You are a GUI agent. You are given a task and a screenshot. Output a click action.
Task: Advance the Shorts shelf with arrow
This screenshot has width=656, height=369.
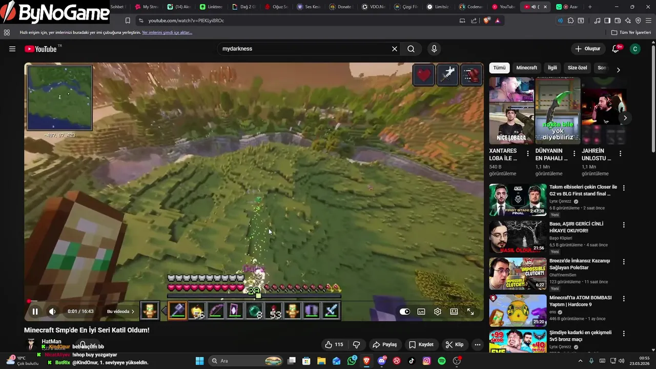pos(625,118)
